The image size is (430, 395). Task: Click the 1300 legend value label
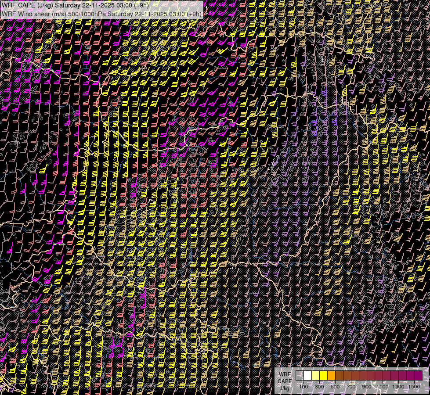(398, 387)
